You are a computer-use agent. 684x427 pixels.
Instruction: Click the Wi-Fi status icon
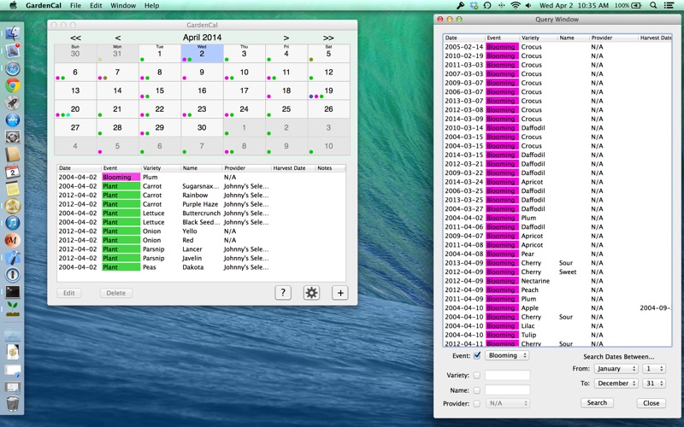tap(516, 5)
